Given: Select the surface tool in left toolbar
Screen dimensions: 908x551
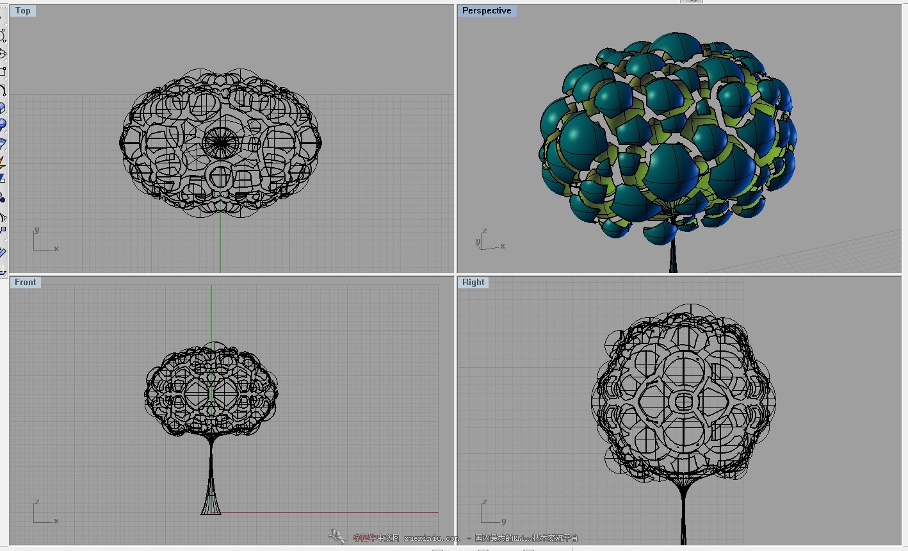Looking at the screenshot, I should click(x=3, y=144).
